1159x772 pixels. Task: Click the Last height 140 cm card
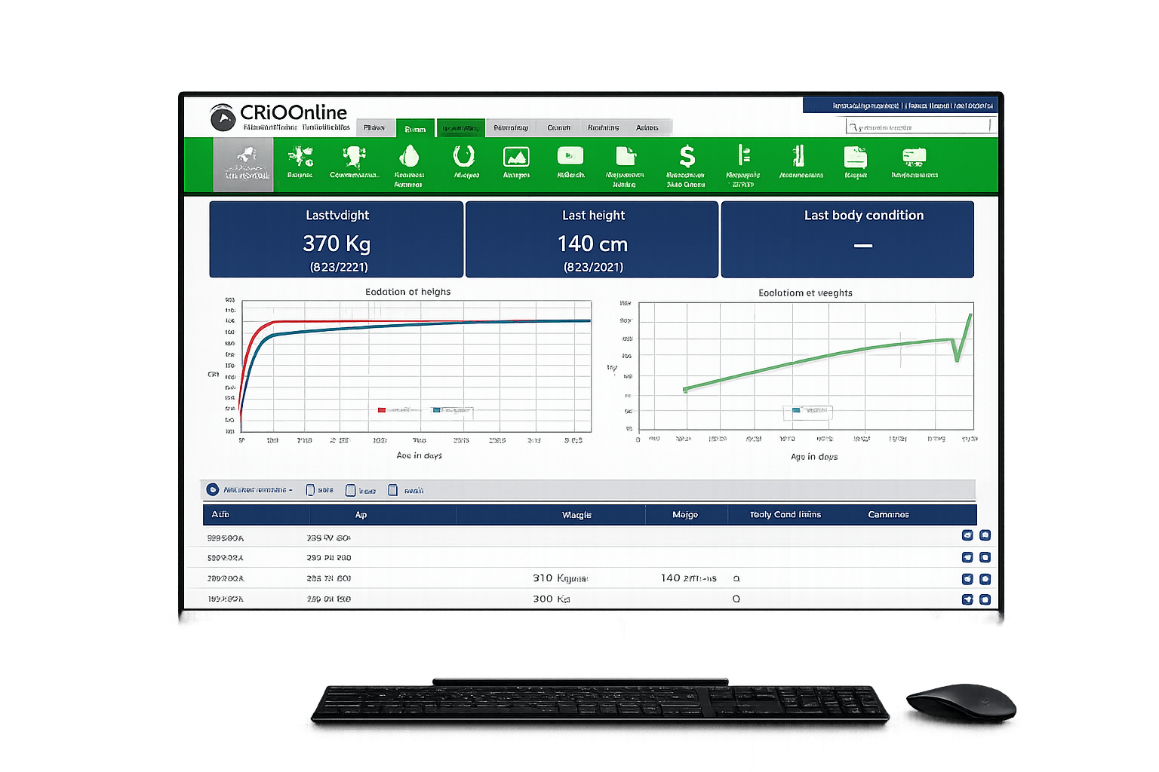tap(592, 240)
